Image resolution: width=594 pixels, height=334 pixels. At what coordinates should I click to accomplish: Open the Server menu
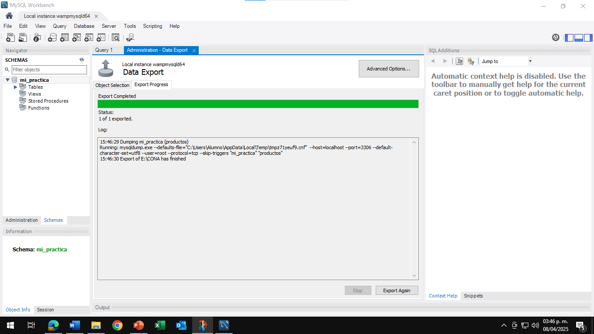point(109,26)
